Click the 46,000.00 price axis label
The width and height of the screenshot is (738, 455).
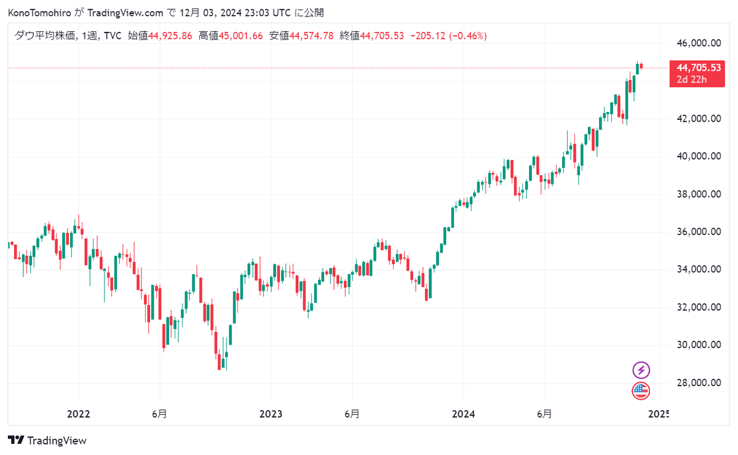pyautogui.click(x=698, y=44)
